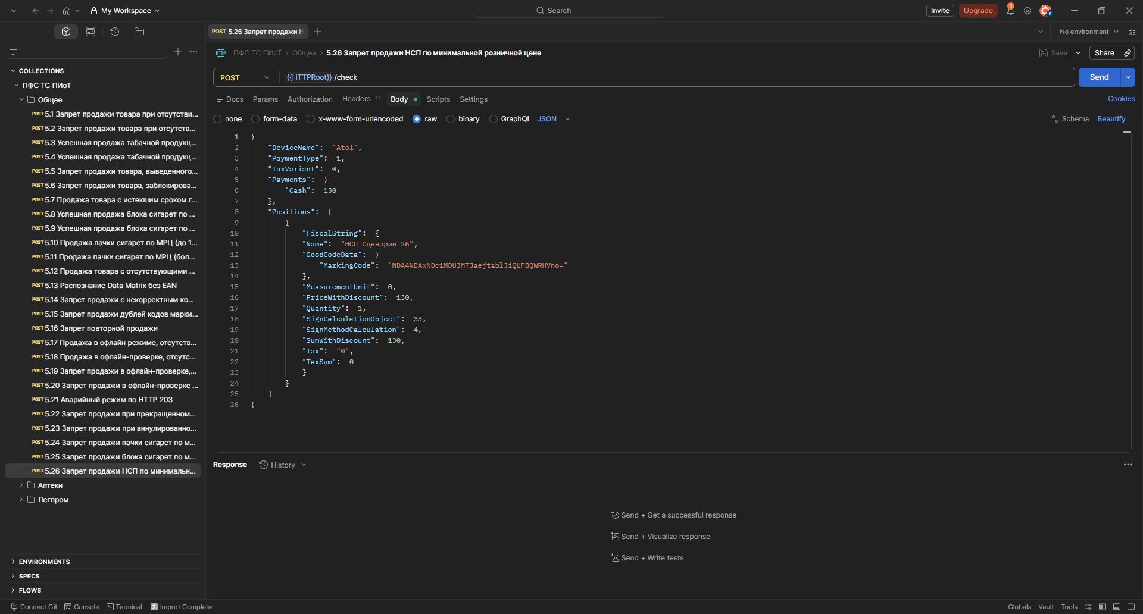Open response pane more options ellipsis
1143x614 pixels.
click(x=1128, y=465)
